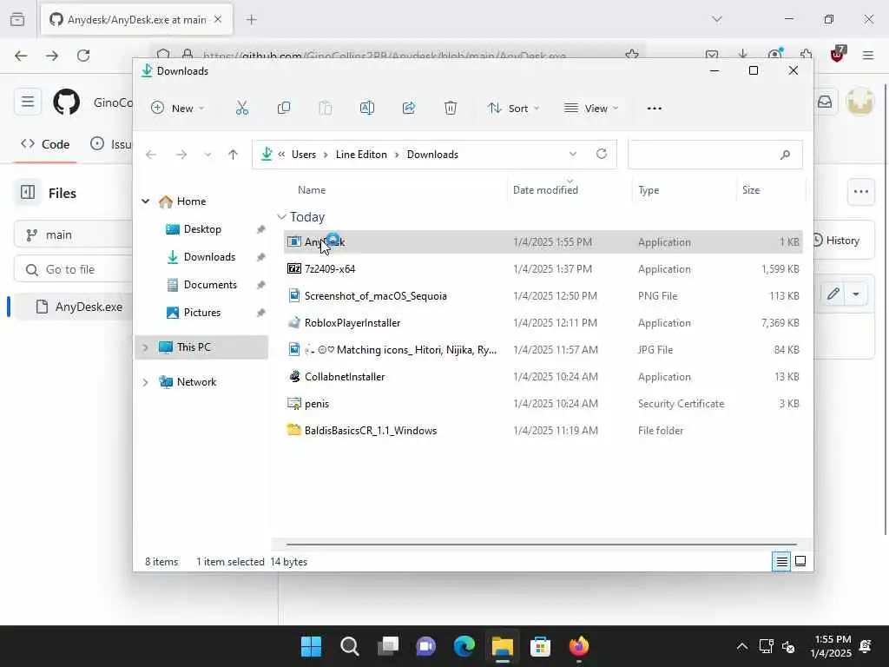
Task: Go up one folder level with up arrow
Action: (x=233, y=155)
